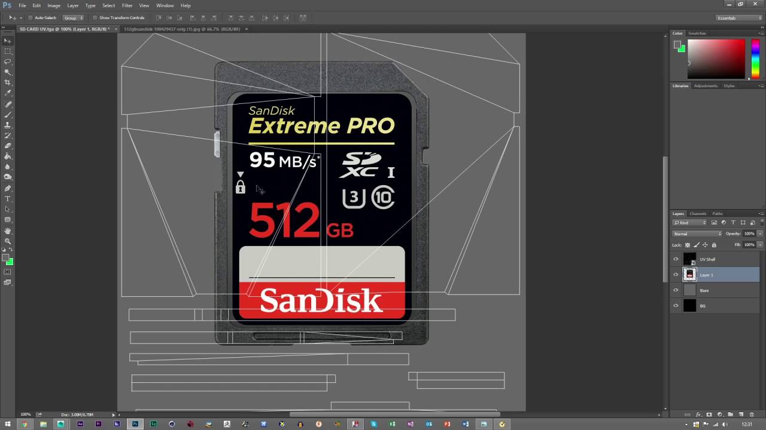Click the hue spectrum bar in Color panel

[x=755, y=59]
